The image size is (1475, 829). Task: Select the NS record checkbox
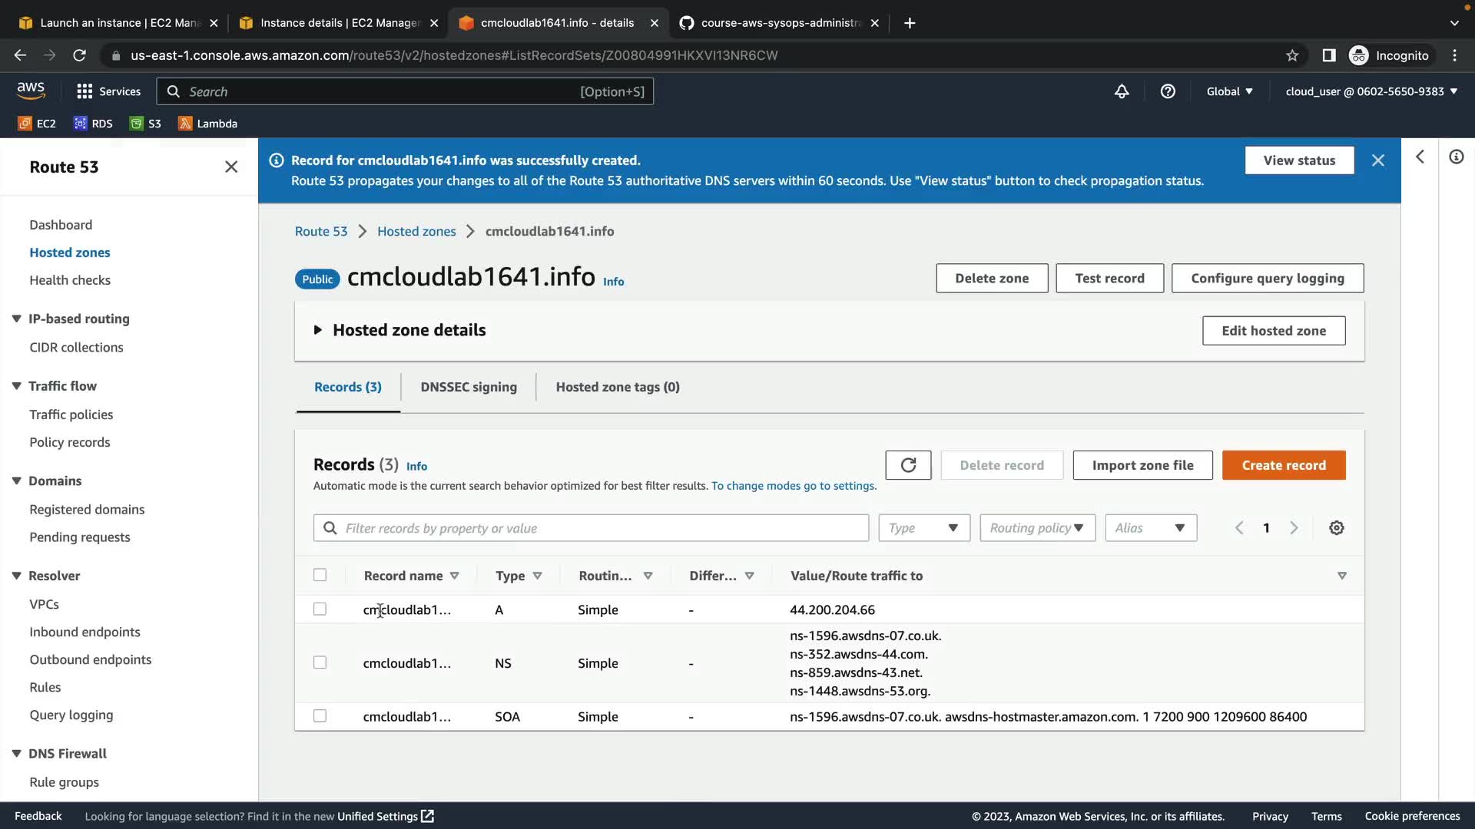click(x=320, y=662)
